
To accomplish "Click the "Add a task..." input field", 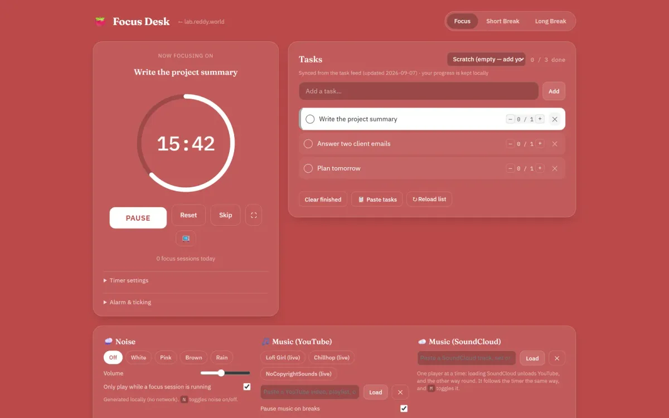I will 419,91.
